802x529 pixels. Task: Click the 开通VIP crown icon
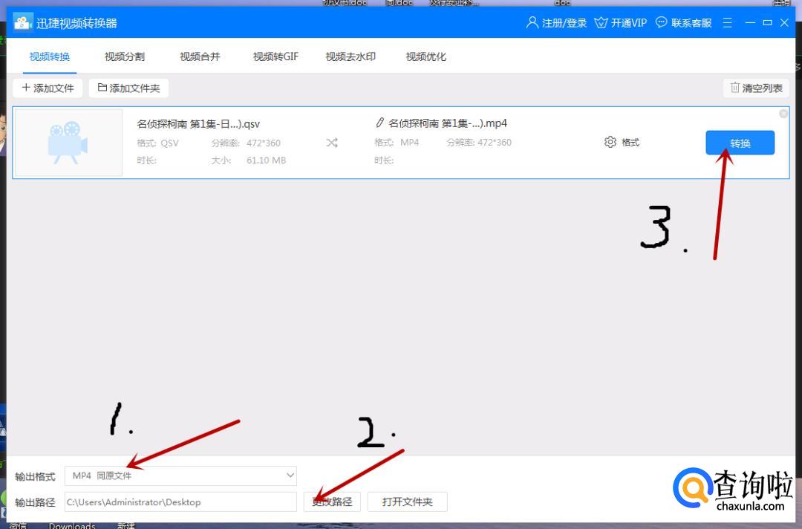coord(601,23)
